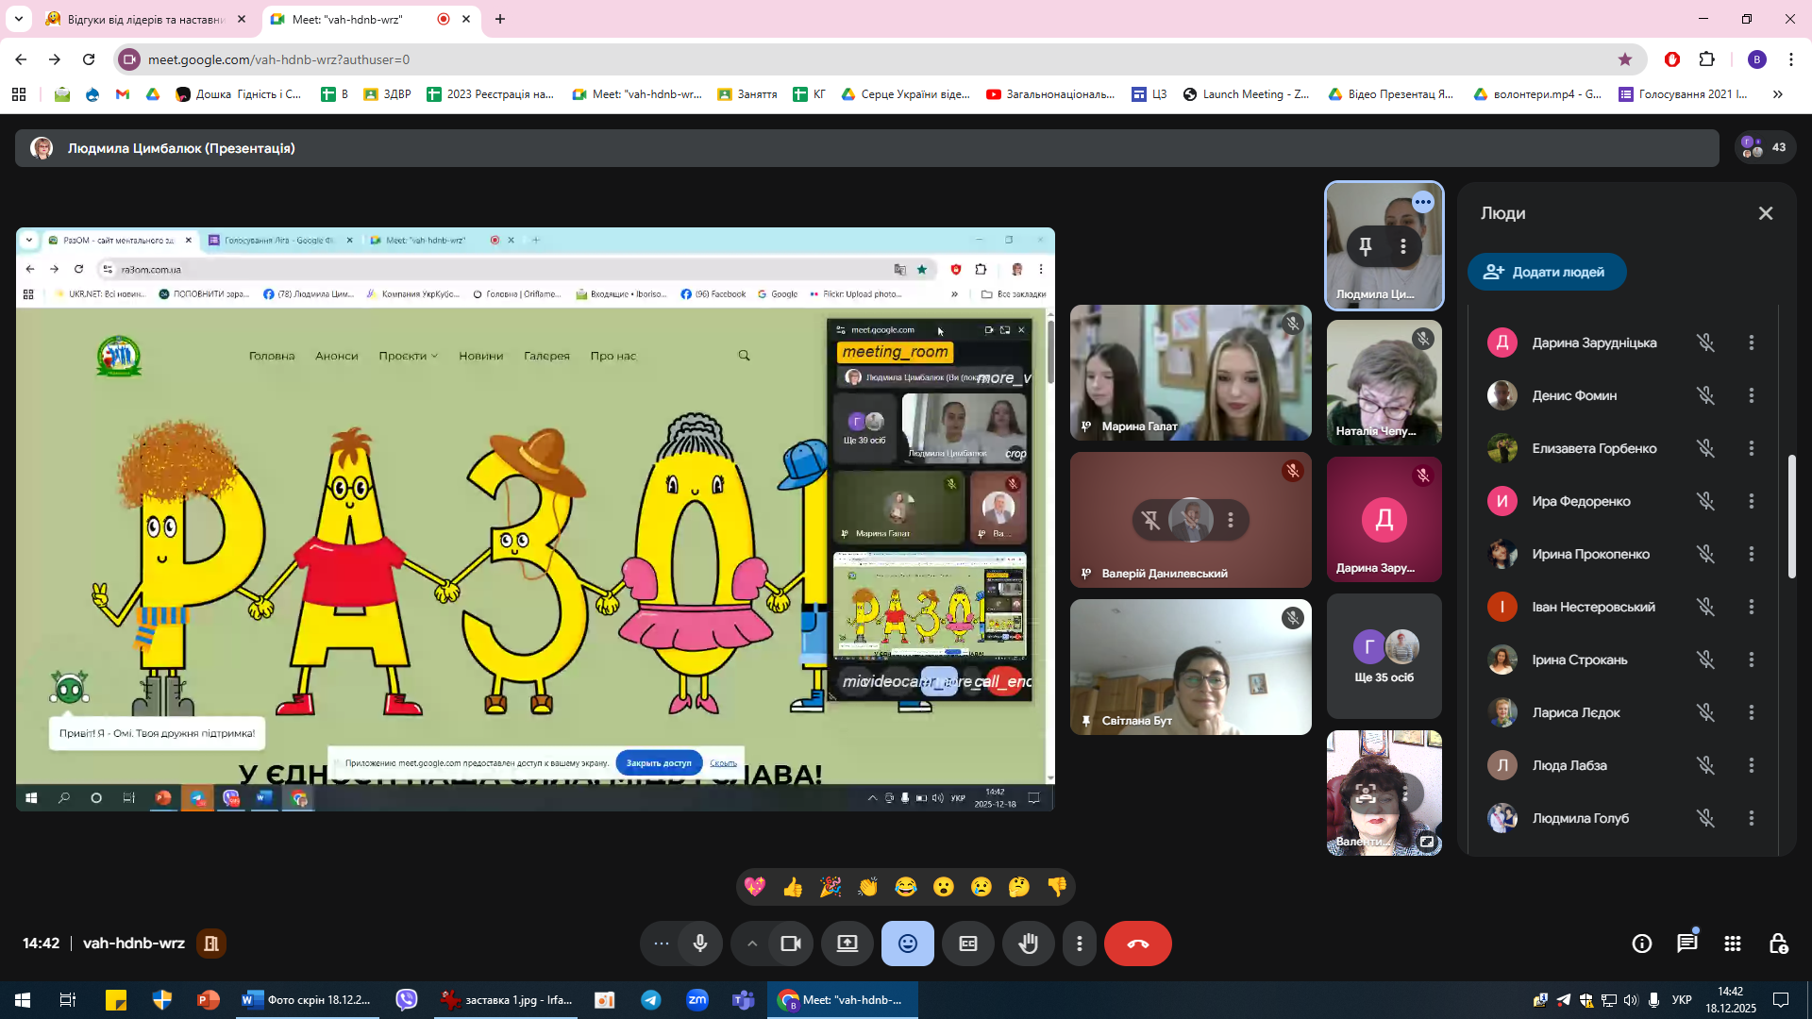The height and width of the screenshot is (1019, 1812).
Task: Open meeting details info icon
Action: (x=1642, y=944)
